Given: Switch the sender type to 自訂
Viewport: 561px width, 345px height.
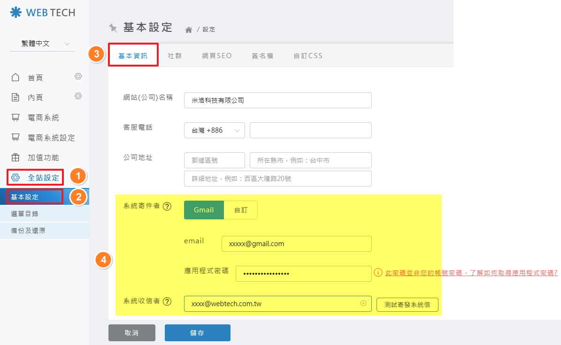Looking at the screenshot, I should [x=241, y=210].
